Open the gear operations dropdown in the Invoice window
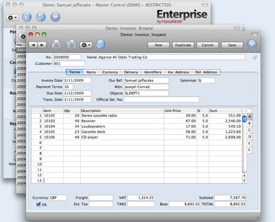This screenshot has height=222, width=275. click(86, 45)
